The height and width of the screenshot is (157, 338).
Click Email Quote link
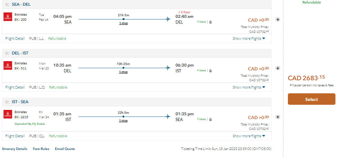coord(65,149)
